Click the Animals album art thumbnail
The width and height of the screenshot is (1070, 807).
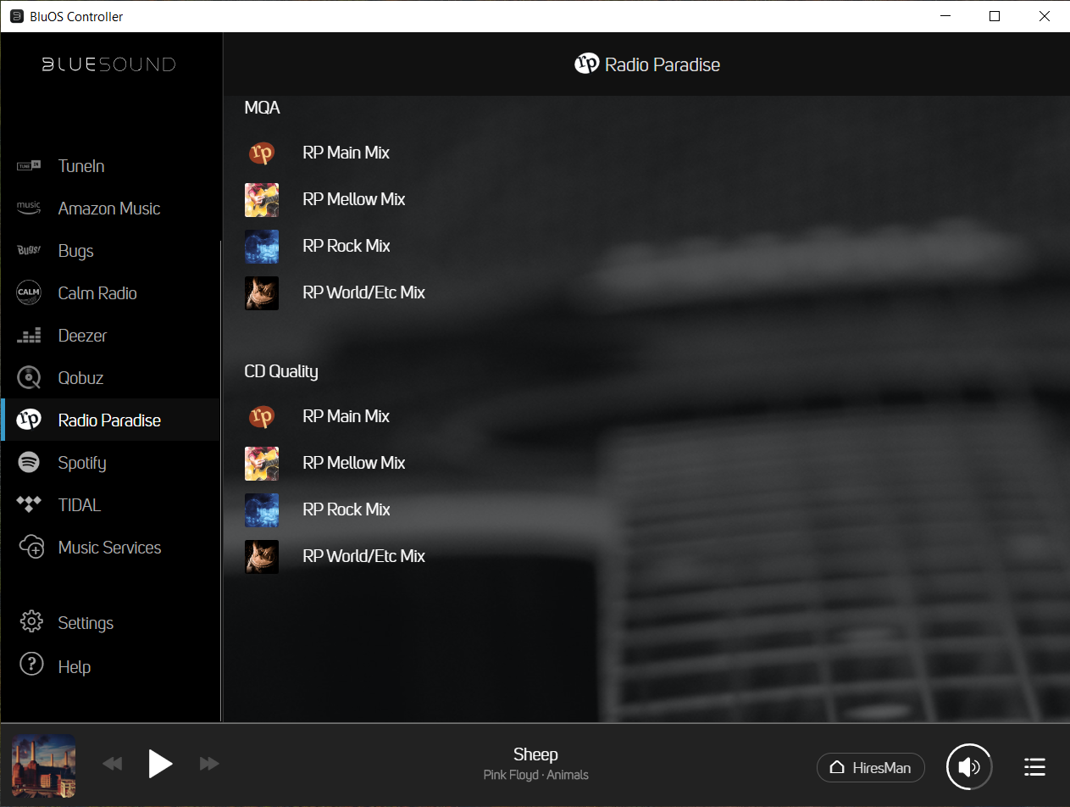click(x=44, y=765)
